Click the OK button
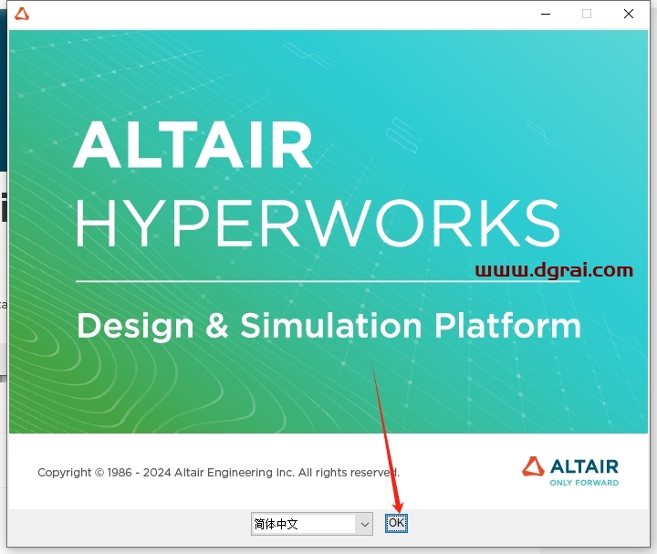The height and width of the screenshot is (554, 657). pos(396,523)
